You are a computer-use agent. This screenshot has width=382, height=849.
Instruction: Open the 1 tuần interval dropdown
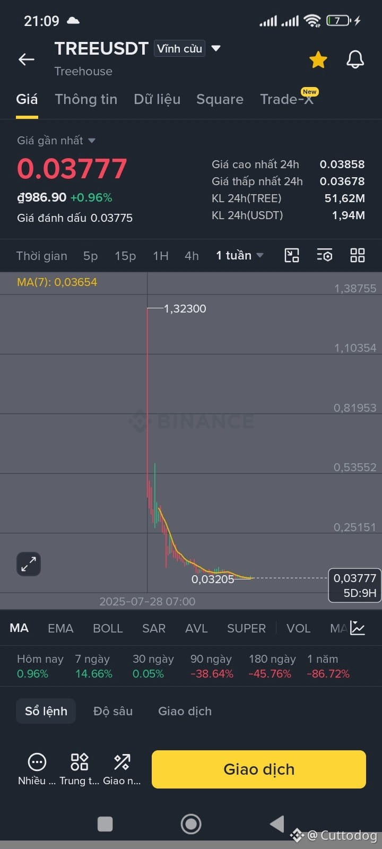[x=239, y=256]
